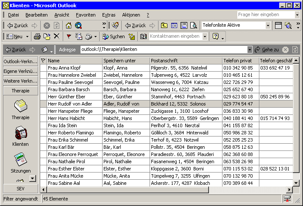Expand the Adresse field dropdown arrow
The image size is (303, 206).
click(250, 50)
